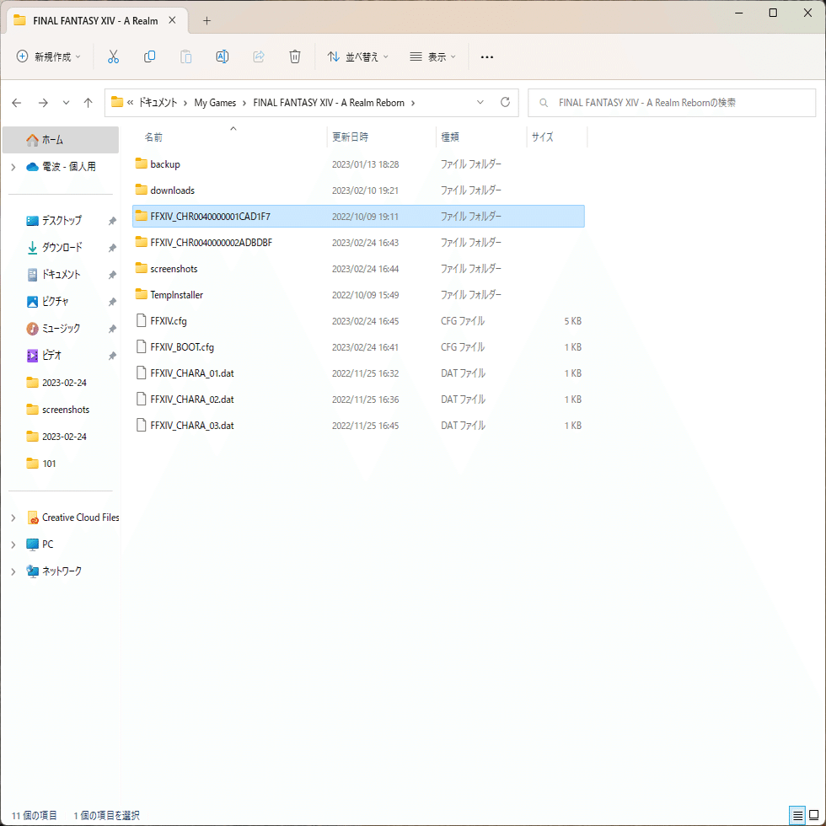Open the recent locations chevron

(66, 103)
